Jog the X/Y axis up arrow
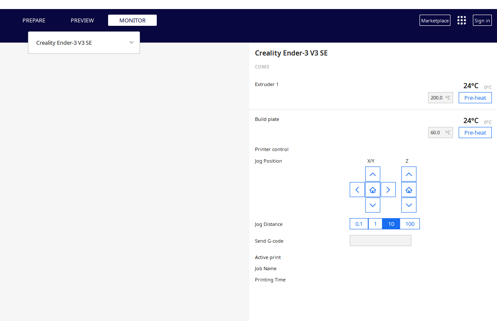The width and height of the screenshot is (497, 321). click(373, 174)
